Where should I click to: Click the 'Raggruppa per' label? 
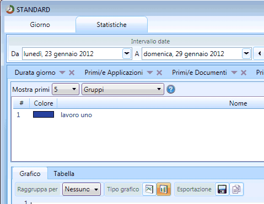point(37,189)
